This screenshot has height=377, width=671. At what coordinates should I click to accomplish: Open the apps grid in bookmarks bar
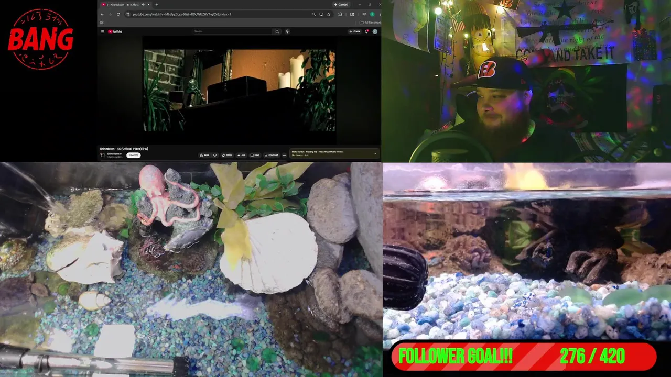click(102, 23)
